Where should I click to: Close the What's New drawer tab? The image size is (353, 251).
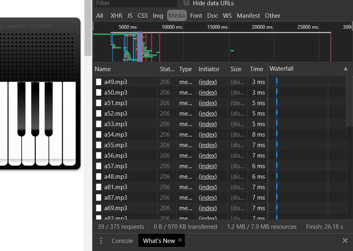pos(180,240)
